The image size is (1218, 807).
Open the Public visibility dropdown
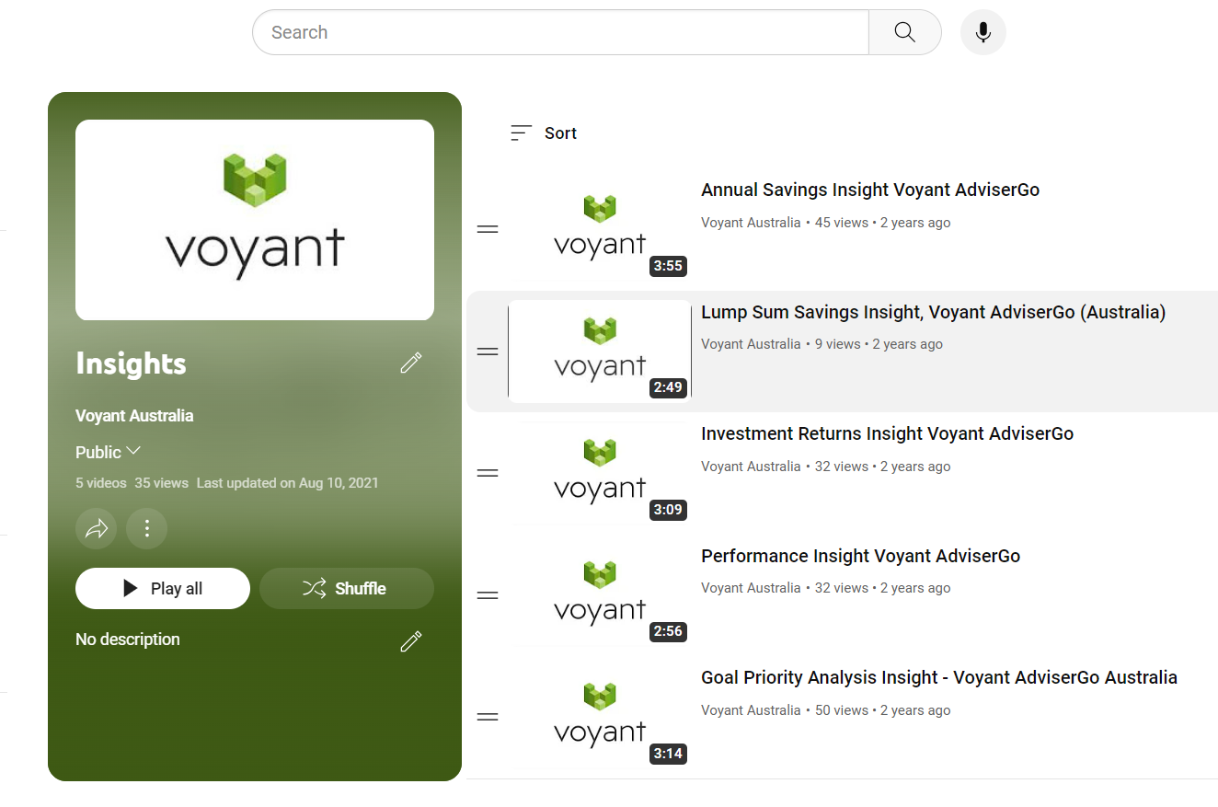tap(108, 452)
